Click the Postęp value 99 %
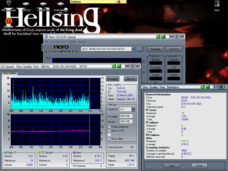228x171 pixels. pyautogui.click(x=131, y=156)
